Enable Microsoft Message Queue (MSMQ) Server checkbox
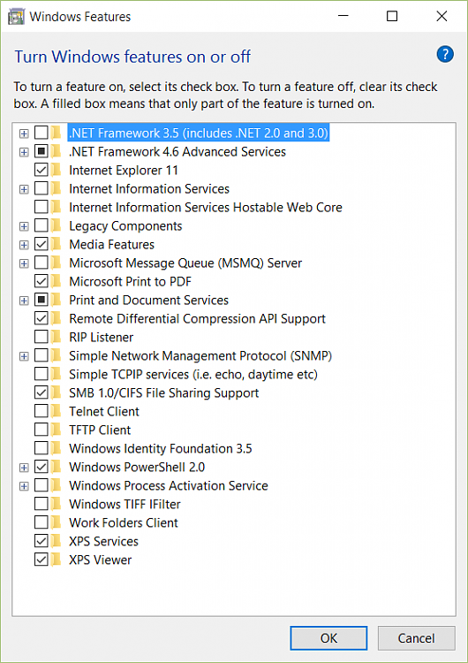 pos(41,263)
